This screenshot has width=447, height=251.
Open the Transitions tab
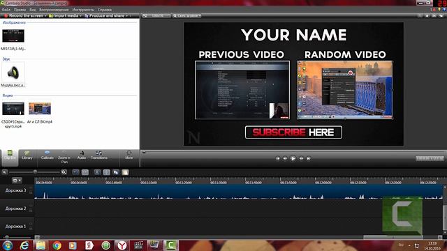(x=99, y=155)
